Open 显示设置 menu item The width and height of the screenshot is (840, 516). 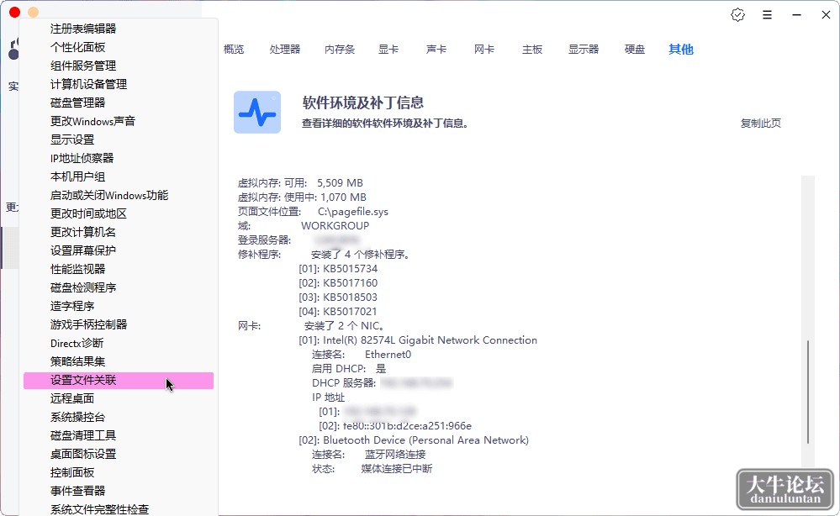tap(119, 140)
